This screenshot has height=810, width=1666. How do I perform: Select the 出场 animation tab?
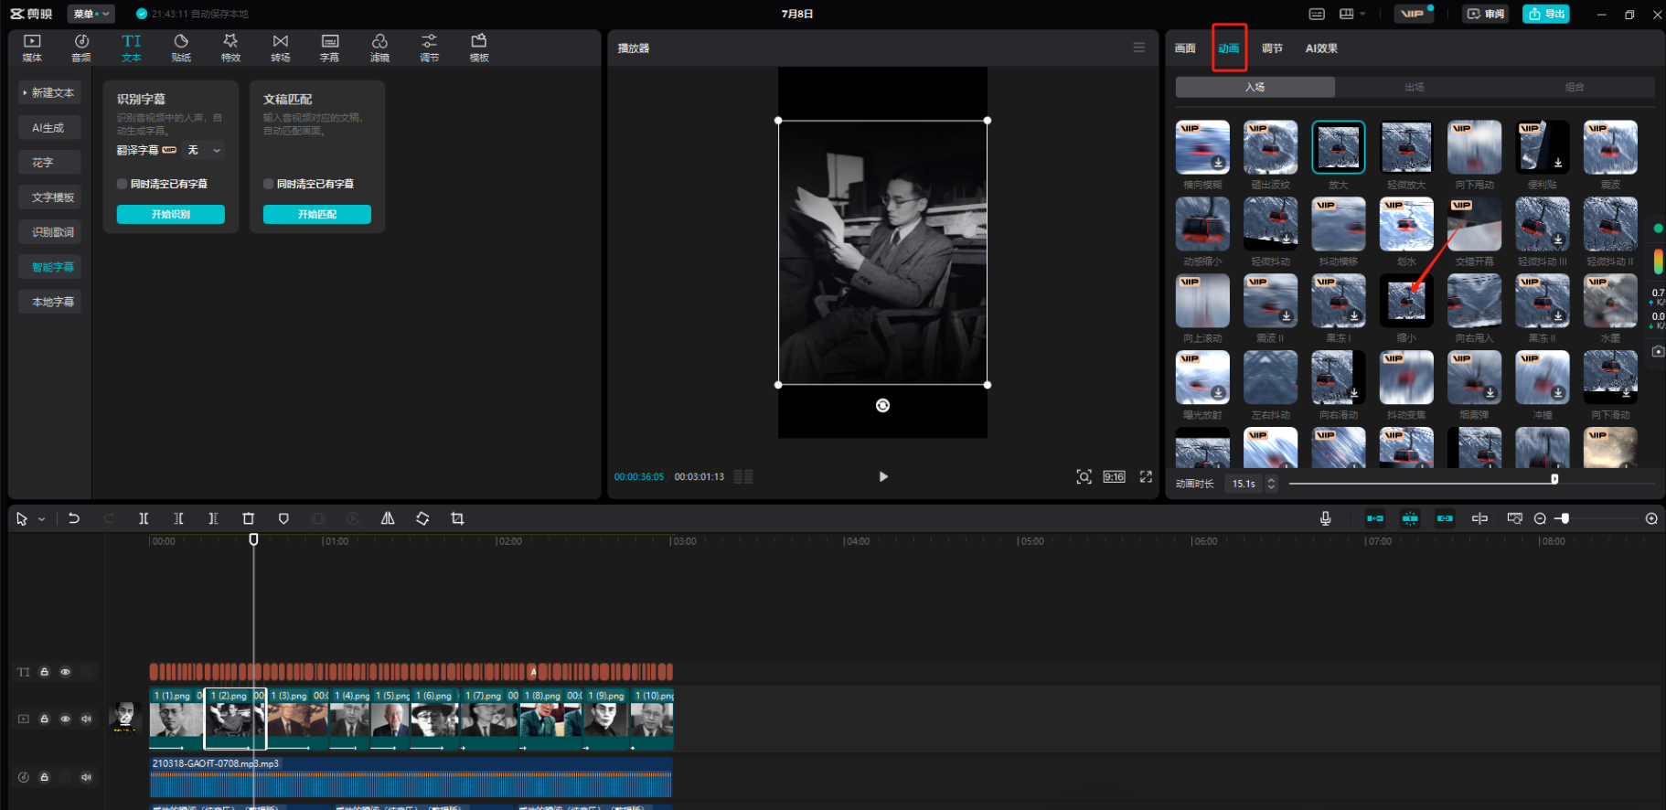point(1415,87)
